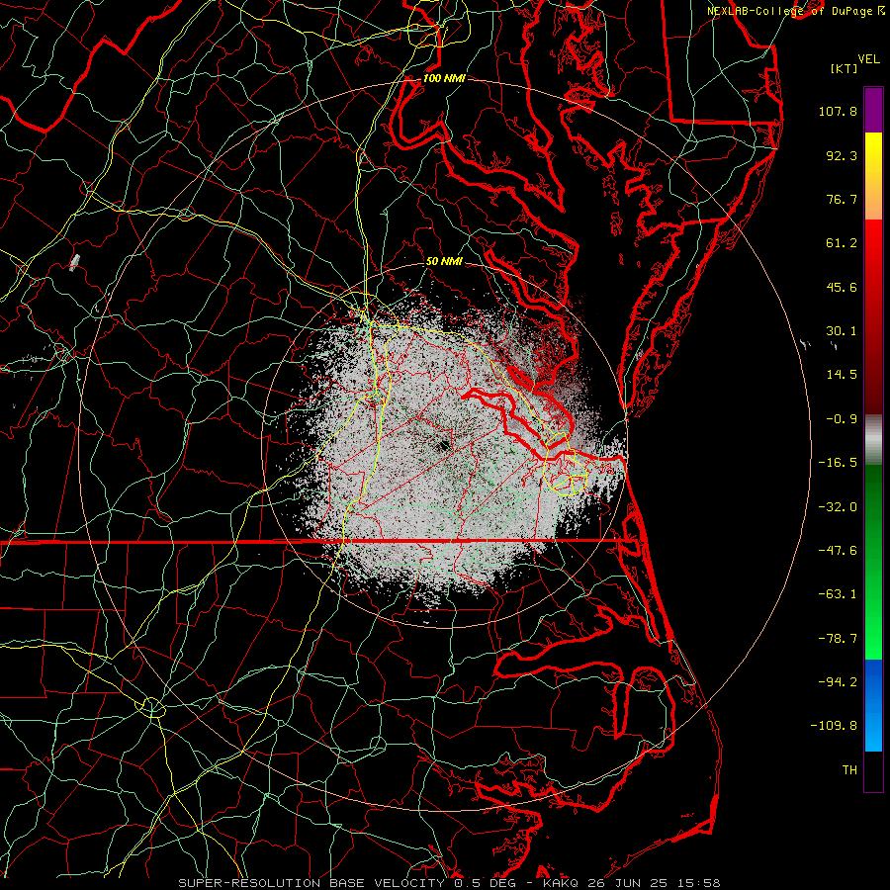
Task: Click the TH legend label
Action: click(849, 770)
